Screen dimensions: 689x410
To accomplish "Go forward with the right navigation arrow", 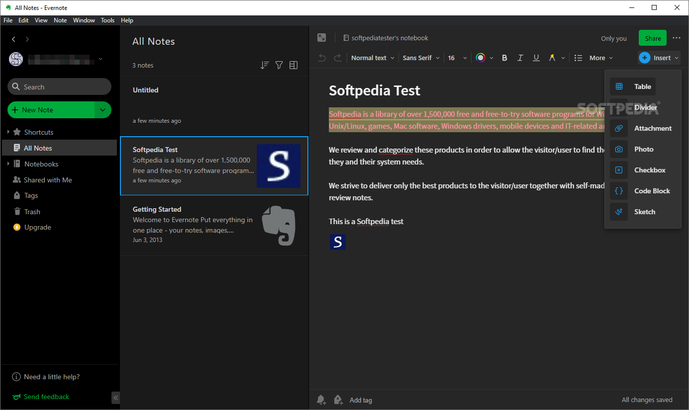I will point(27,39).
